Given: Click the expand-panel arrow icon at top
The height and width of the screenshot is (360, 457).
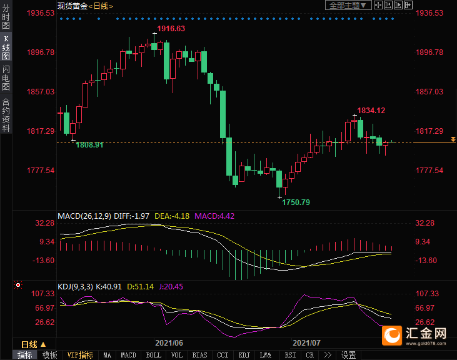Looking at the screenshot, I should click(408, 5).
